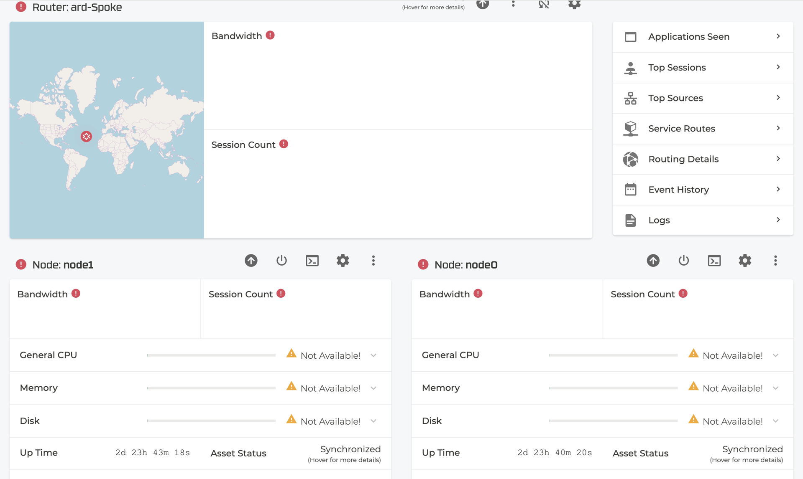Image resolution: width=803 pixels, height=479 pixels.
Task: Click node1 up time value 2d 23h 43m 18s
Action: [x=153, y=453]
